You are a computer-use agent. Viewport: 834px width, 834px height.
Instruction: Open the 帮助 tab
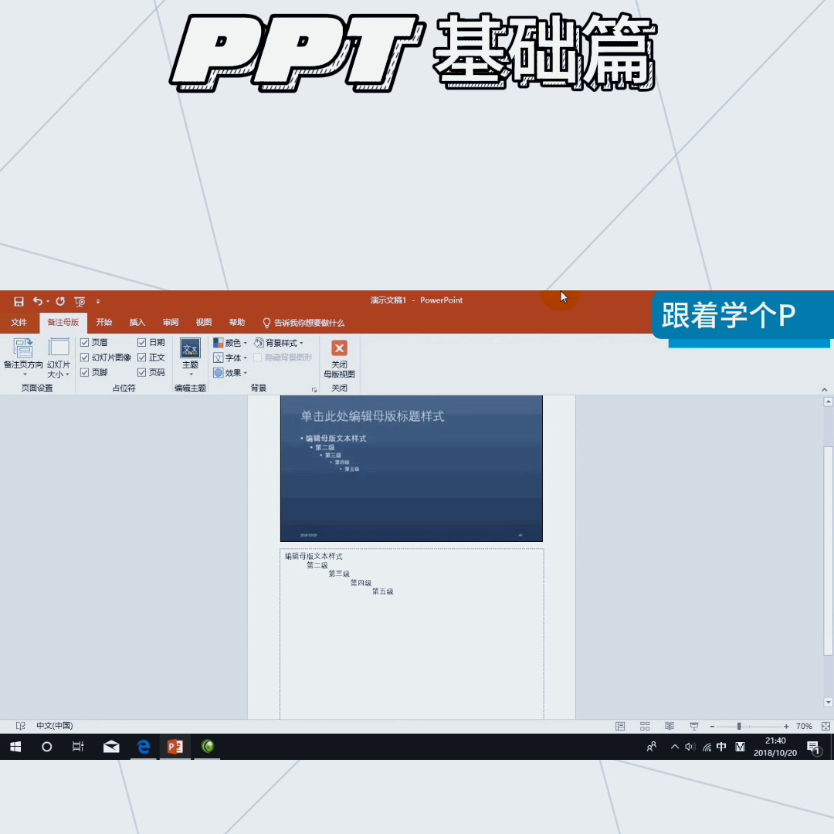point(237,322)
